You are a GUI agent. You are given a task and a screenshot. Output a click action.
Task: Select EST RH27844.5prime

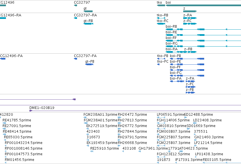point(119,134)
